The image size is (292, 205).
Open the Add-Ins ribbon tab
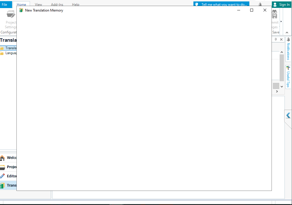[x=57, y=5]
